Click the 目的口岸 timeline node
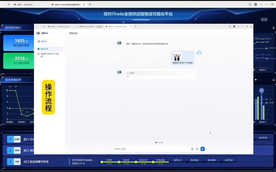Screen dimensions: 276x172 click(x=170, y=162)
